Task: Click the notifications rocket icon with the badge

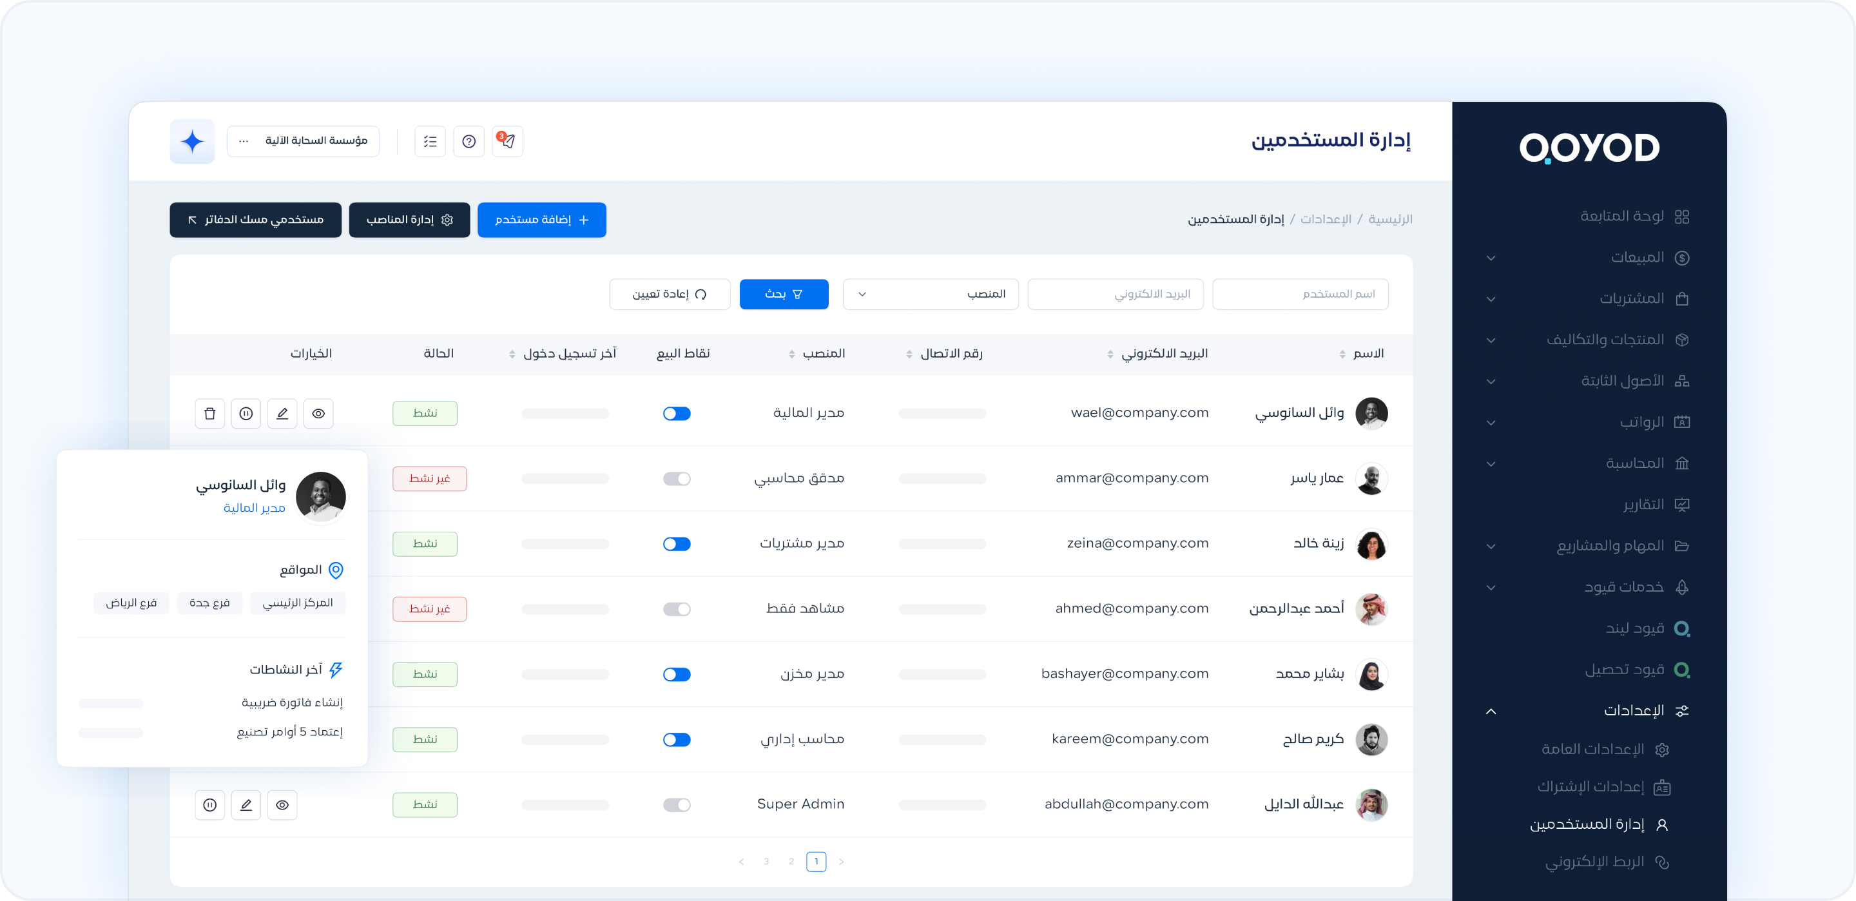Action: pyautogui.click(x=507, y=141)
